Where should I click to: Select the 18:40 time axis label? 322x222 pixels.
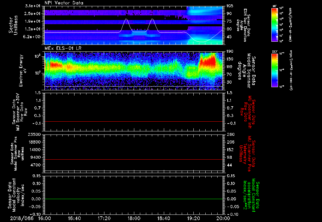[163, 218]
